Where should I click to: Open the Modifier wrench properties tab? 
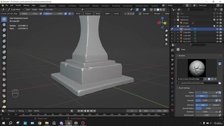click(173, 83)
